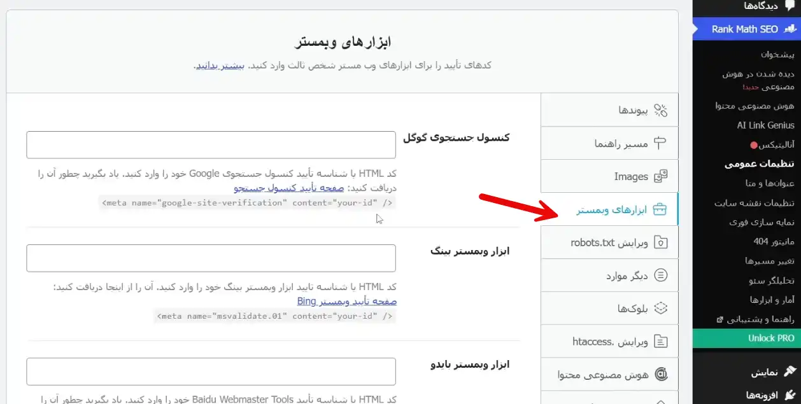Image resolution: width=801 pixels, height=404 pixels.
Task: Click the Plugins (افزونه‌ها) plug icon
Action: pyautogui.click(x=790, y=395)
